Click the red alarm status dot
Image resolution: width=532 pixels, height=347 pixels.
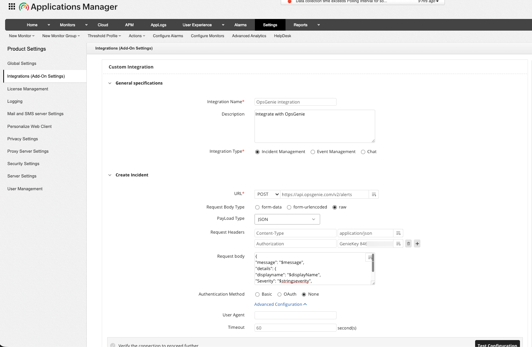290,1
